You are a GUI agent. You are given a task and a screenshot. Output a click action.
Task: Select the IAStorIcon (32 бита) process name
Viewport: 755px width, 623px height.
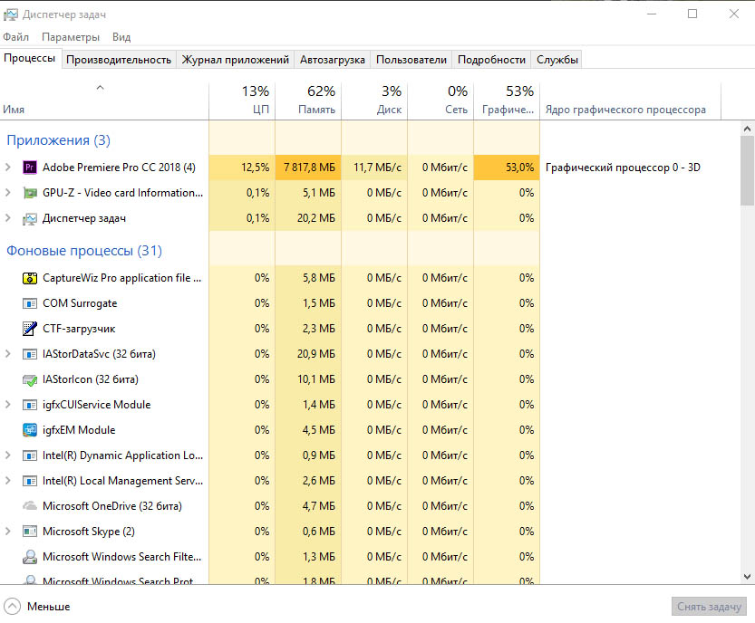pos(91,379)
